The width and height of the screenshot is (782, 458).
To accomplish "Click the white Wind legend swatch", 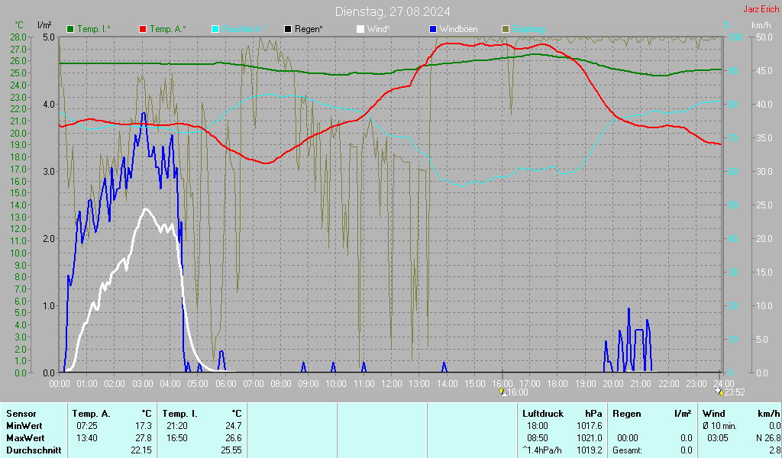I will (360, 29).
